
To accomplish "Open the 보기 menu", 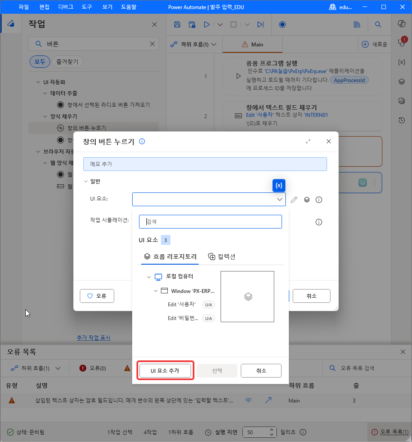I will click(107, 7).
